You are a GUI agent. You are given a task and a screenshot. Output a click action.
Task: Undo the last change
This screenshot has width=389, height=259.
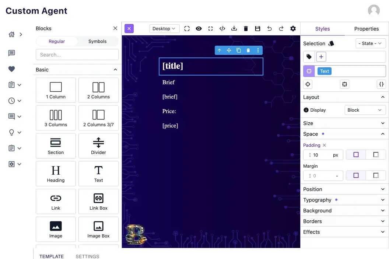point(269,28)
